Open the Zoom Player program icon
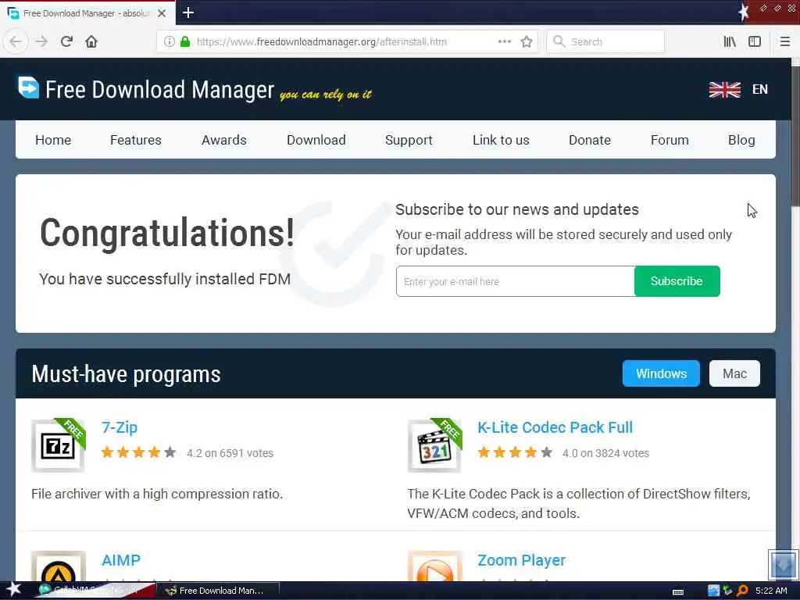This screenshot has height=600, width=800. (x=434, y=566)
